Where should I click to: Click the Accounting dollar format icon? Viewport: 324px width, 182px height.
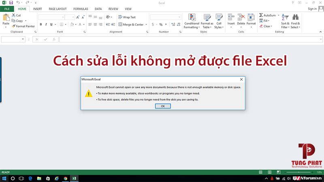pos(153,24)
